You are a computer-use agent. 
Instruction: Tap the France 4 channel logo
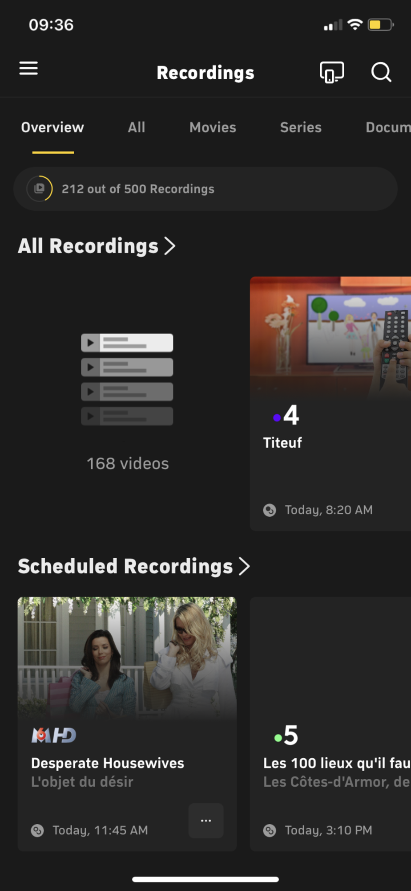click(x=286, y=415)
